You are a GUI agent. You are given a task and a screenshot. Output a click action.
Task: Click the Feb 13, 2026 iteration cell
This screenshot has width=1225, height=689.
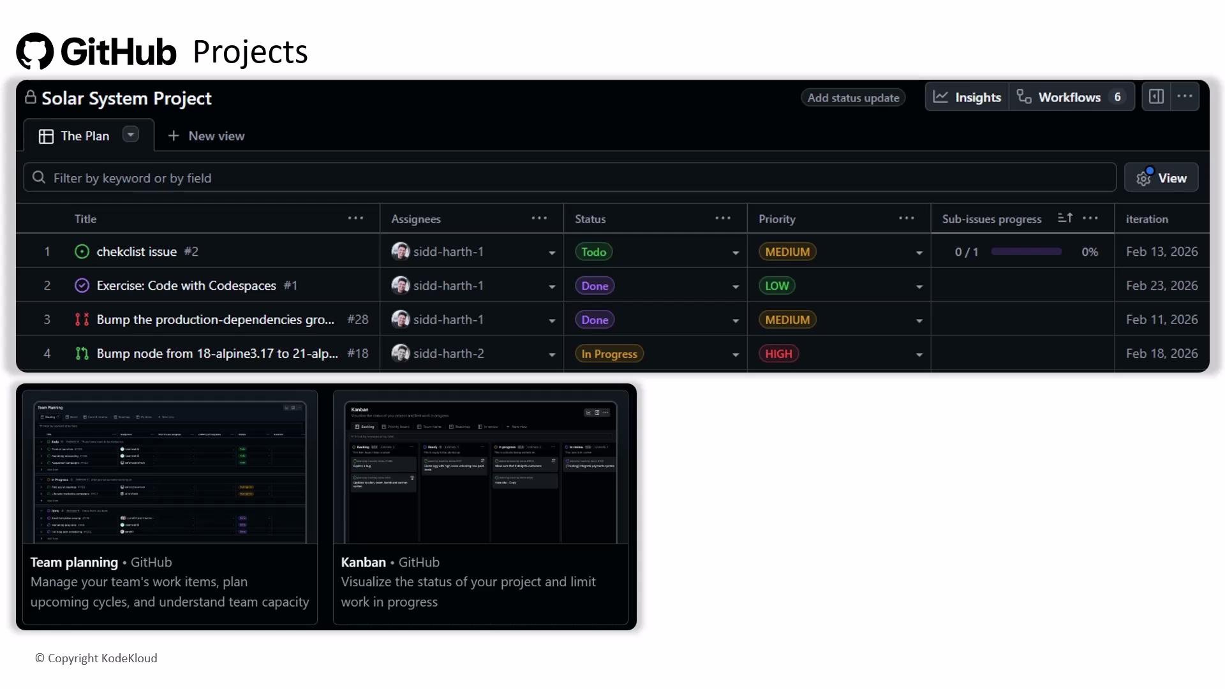(1161, 251)
